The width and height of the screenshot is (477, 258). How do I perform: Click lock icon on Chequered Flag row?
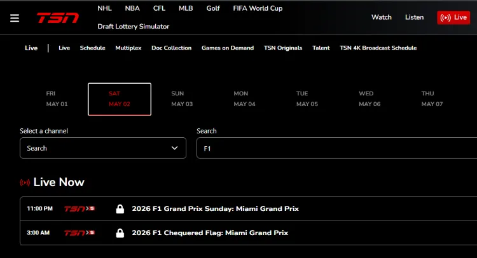pos(120,233)
